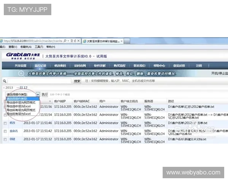Go to the 监控记录 nav item
Image resolution: width=228 pixels, height=182 pixels.
coord(40,66)
